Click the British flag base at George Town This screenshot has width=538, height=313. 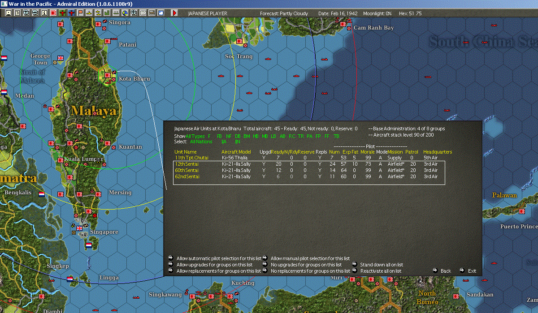61,58
